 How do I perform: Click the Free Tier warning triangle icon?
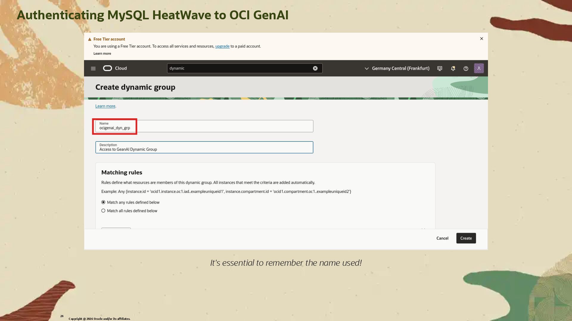click(89, 39)
